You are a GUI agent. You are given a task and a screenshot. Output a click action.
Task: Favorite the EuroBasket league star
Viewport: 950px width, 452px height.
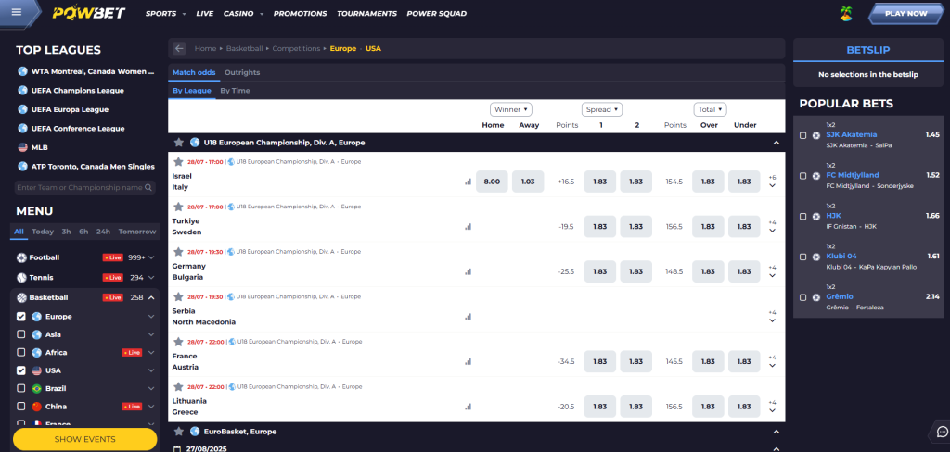pos(179,432)
